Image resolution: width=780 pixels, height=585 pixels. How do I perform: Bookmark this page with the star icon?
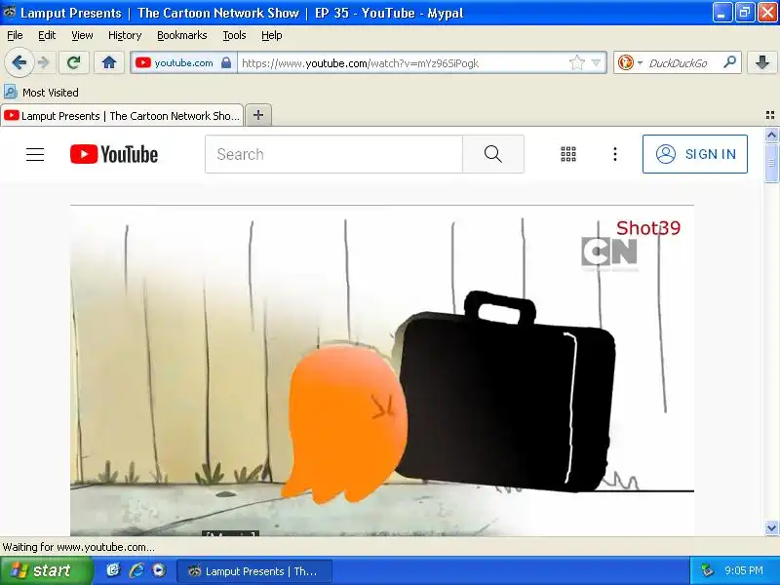pyautogui.click(x=576, y=62)
